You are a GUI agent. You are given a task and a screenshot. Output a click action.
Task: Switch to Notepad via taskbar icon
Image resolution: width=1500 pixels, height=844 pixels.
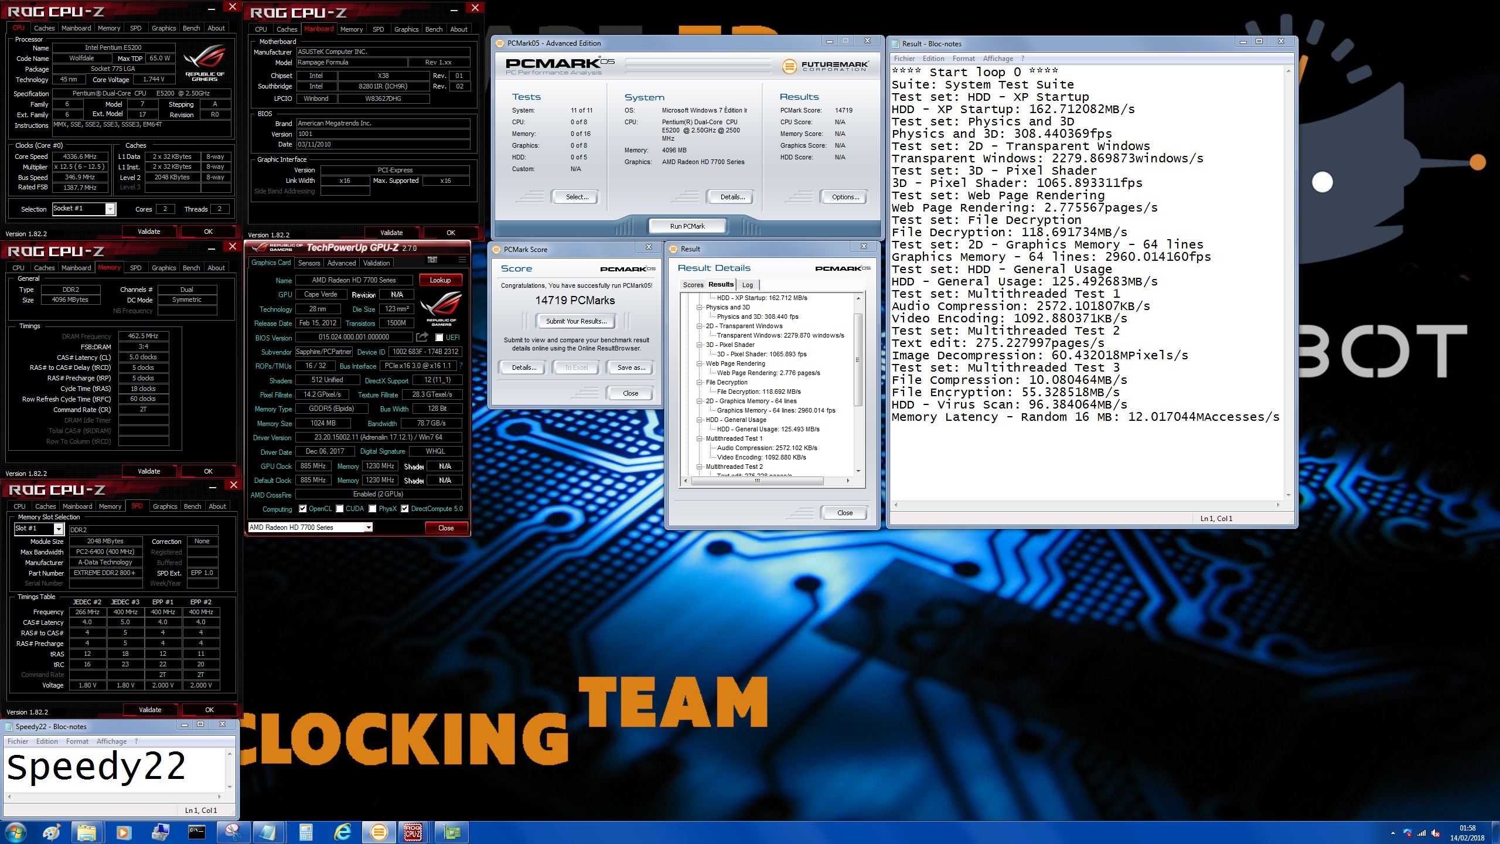tap(269, 832)
